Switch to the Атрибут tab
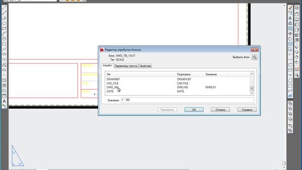 click(108, 66)
